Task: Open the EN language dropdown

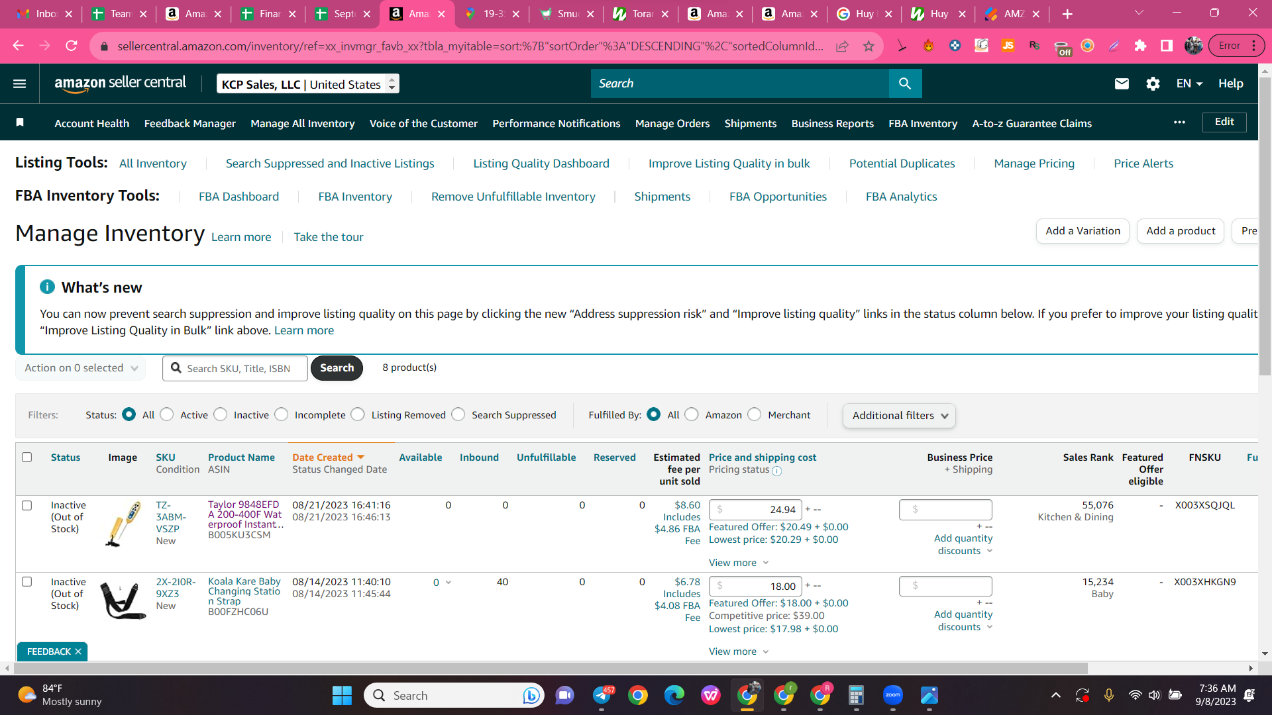Action: pos(1189,83)
